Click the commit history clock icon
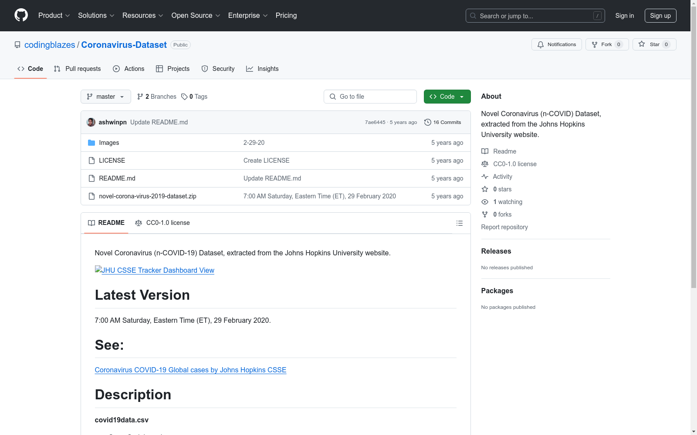The width and height of the screenshot is (697, 435). point(428,122)
